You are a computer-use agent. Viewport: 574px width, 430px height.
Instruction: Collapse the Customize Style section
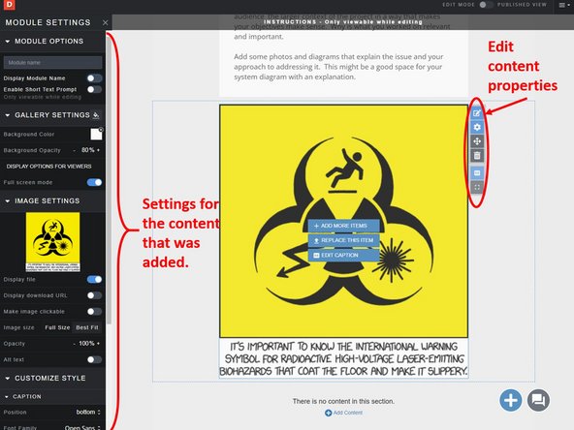pyautogui.click(x=8, y=378)
